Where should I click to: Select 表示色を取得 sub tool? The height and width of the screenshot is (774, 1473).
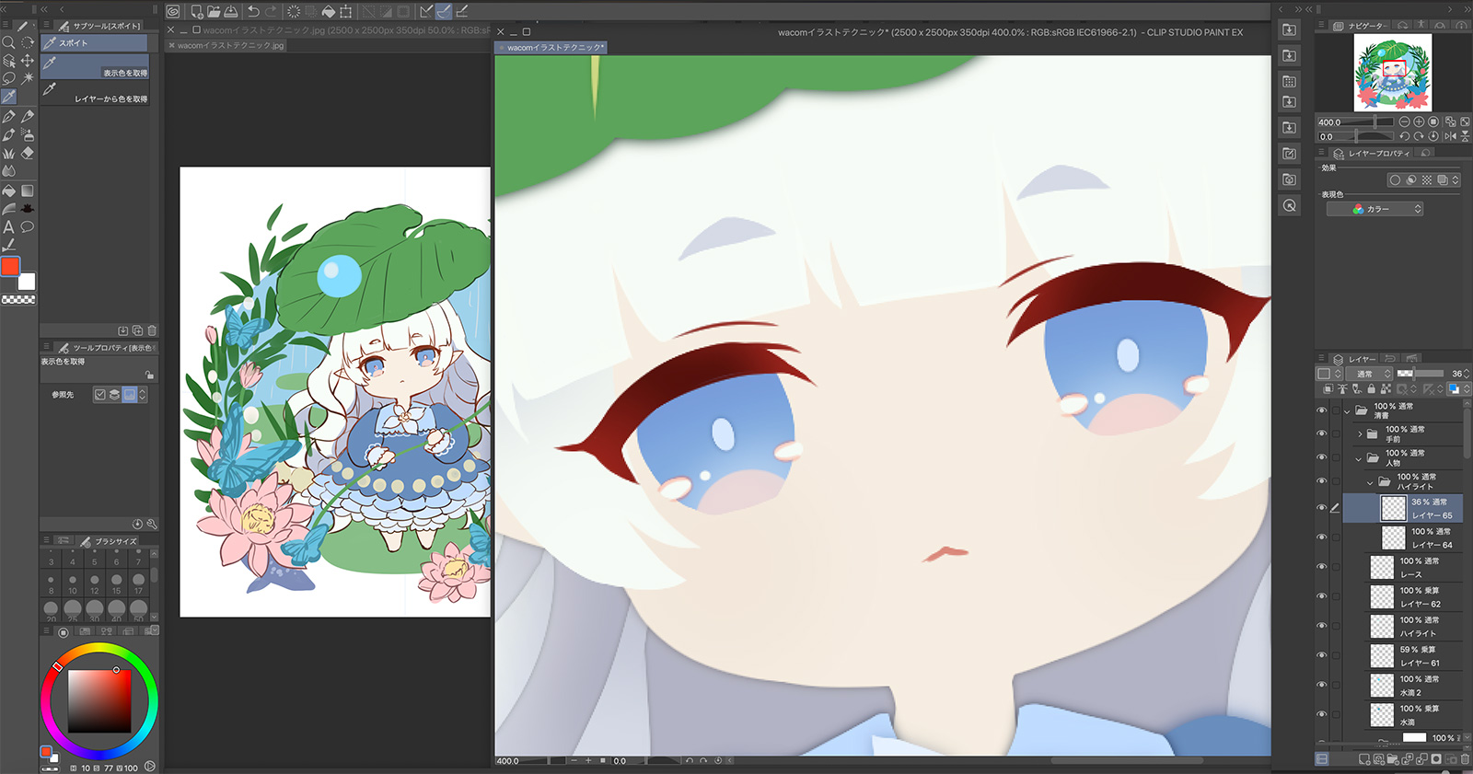point(94,68)
